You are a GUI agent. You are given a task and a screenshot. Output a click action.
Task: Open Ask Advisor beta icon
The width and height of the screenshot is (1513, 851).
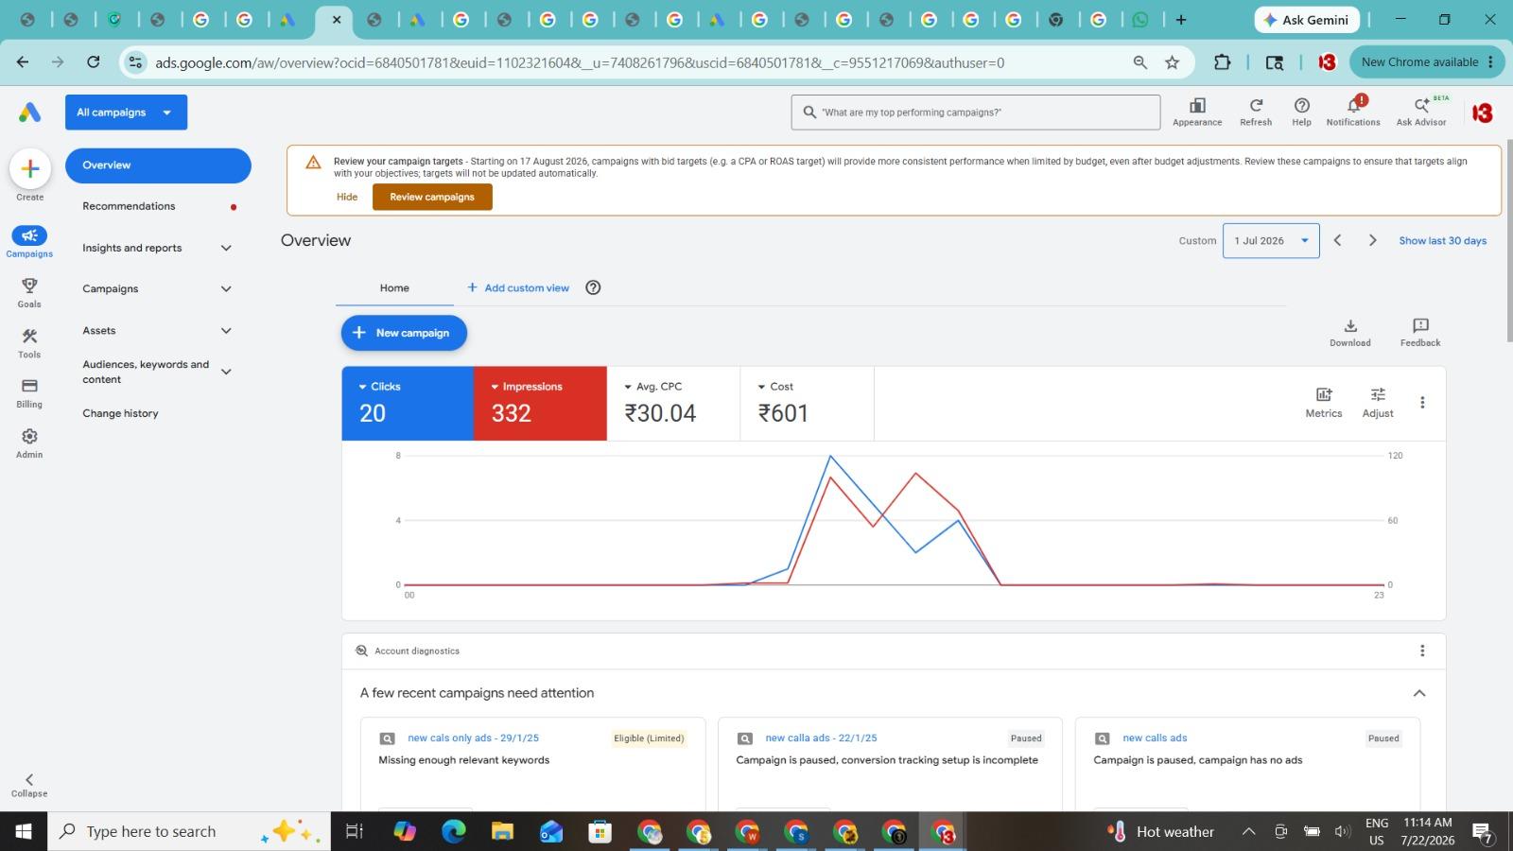tap(1421, 106)
